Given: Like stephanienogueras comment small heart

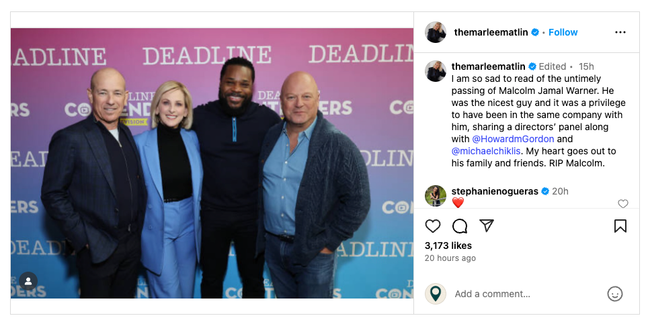Looking at the screenshot, I should click(x=622, y=203).
